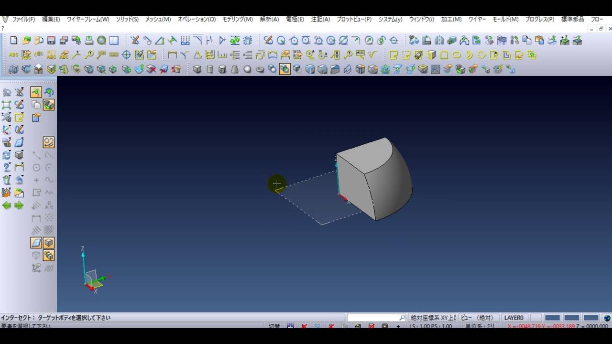Click the crosshair target icon in annotation toolbar
The width and height of the screenshot is (612, 344).
point(126,55)
